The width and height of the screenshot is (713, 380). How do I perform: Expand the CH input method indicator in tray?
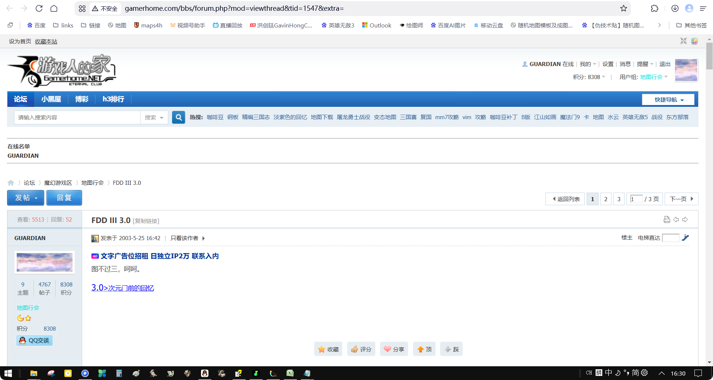click(x=588, y=373)
